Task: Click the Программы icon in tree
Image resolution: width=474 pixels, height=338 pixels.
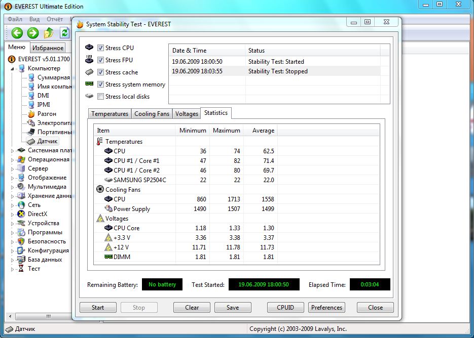Action: (x=21, y=232)
